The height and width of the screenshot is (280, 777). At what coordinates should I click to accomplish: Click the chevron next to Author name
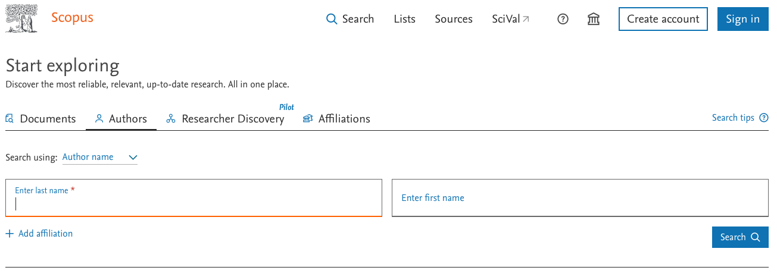pos(133,158)
